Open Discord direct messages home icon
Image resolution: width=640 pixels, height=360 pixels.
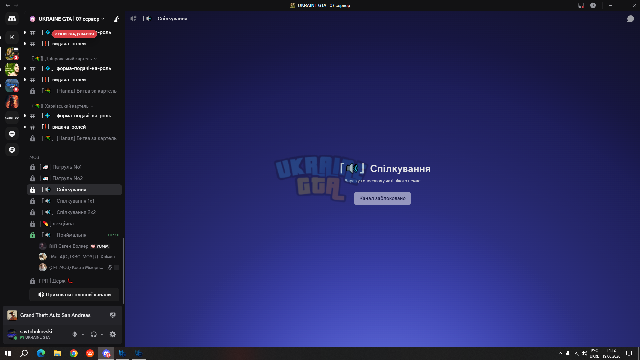[12, 19]
